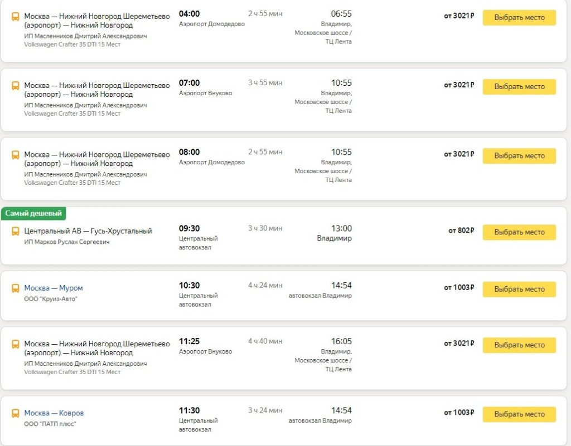Click the от 1003₽ price for Муром trip
Viewport: 571px width, 446px height.
459,288
